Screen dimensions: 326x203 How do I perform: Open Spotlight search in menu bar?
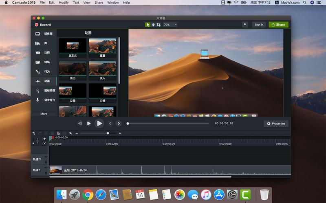304,2
